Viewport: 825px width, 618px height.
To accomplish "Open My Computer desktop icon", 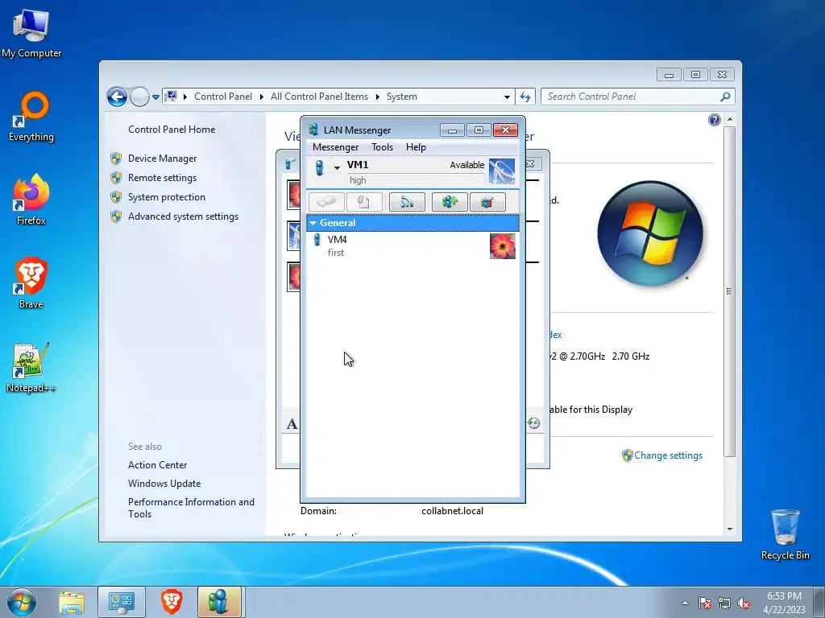I will tap(31, 33).
